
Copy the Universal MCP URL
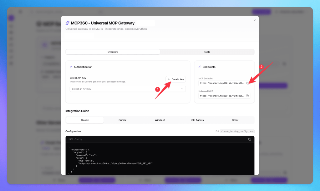(247, 96)
